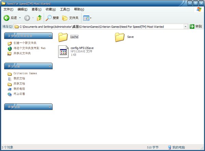
Task: Click status bar 510 字节 text
Action: point(153,147)
